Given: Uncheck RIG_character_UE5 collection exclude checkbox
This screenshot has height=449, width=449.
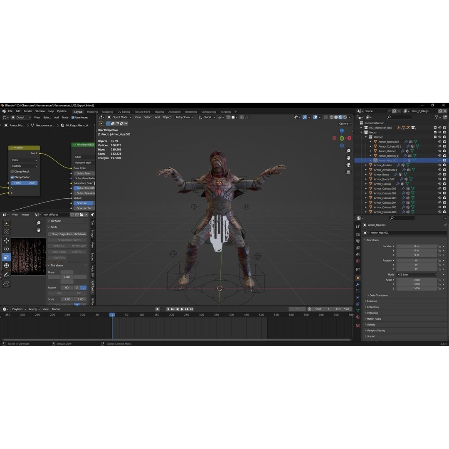Looking at the screenshot, I should [435, 128].
